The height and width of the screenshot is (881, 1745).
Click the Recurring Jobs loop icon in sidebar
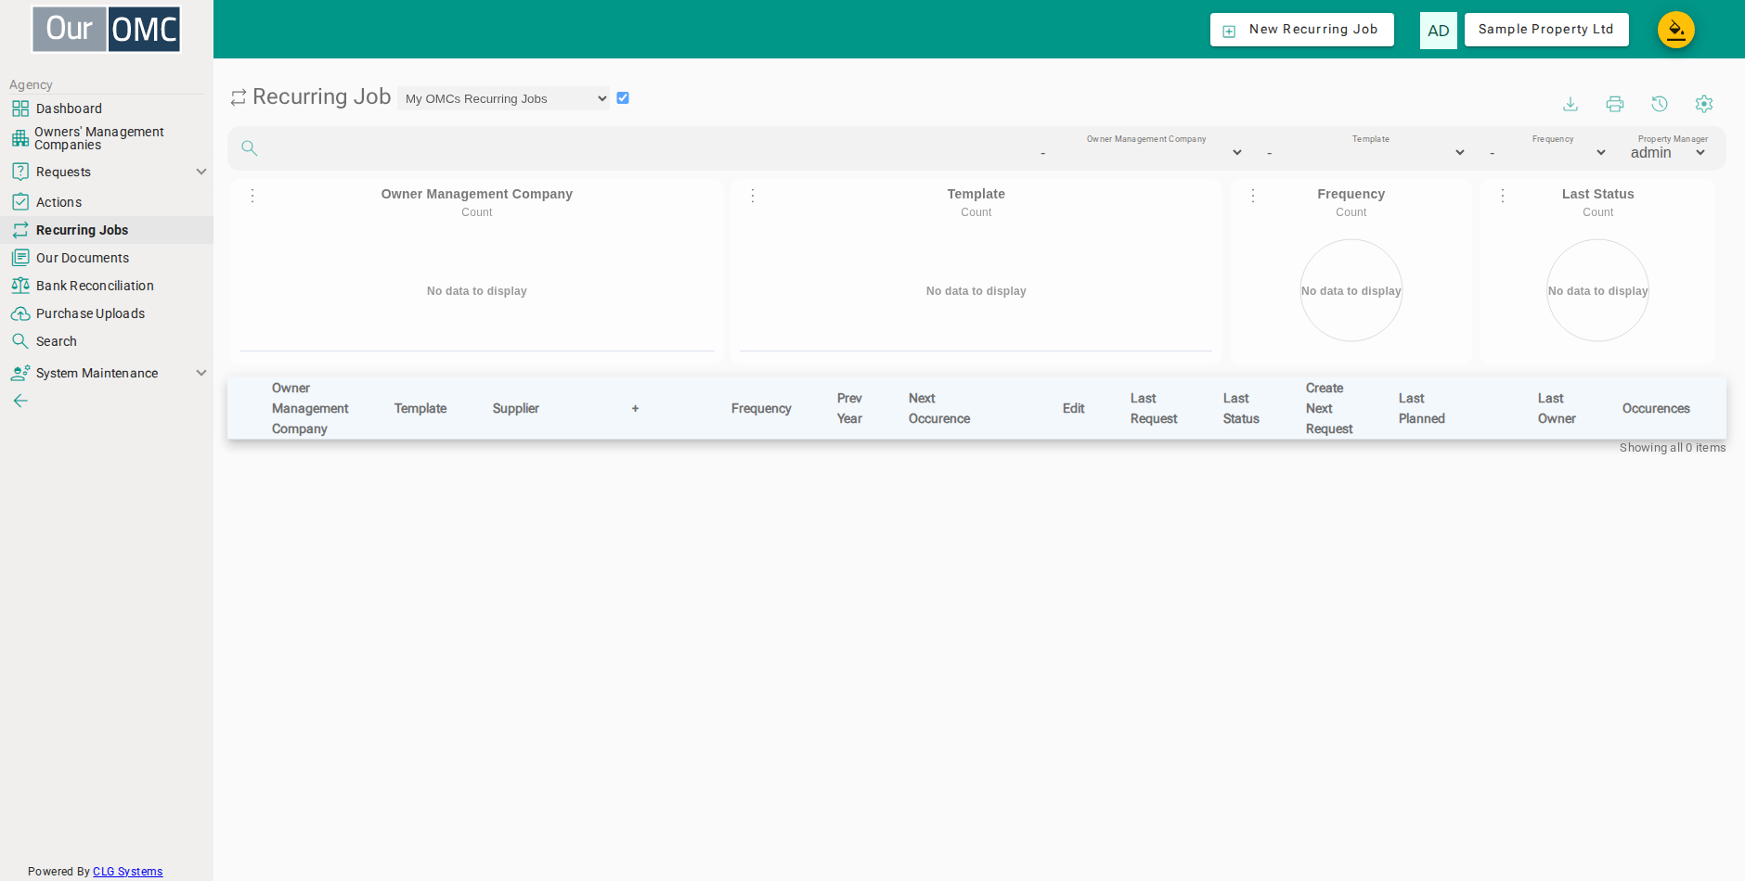point(20,230)
